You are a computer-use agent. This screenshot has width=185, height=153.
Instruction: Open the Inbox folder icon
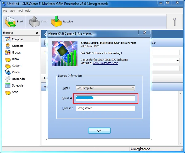pyautogui.click(x=8, y=59)
